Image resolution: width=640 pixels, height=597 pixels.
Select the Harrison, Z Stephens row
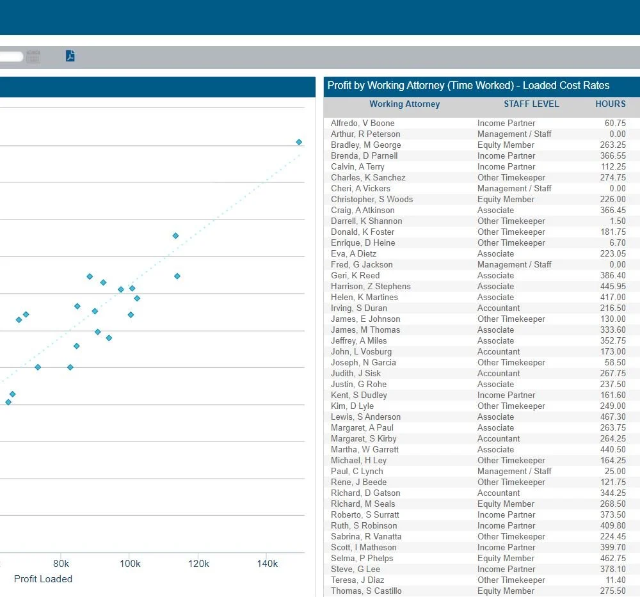point(482,287)
